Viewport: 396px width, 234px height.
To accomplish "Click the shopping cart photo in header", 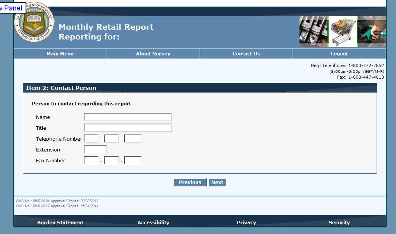I will click(343, 32).
